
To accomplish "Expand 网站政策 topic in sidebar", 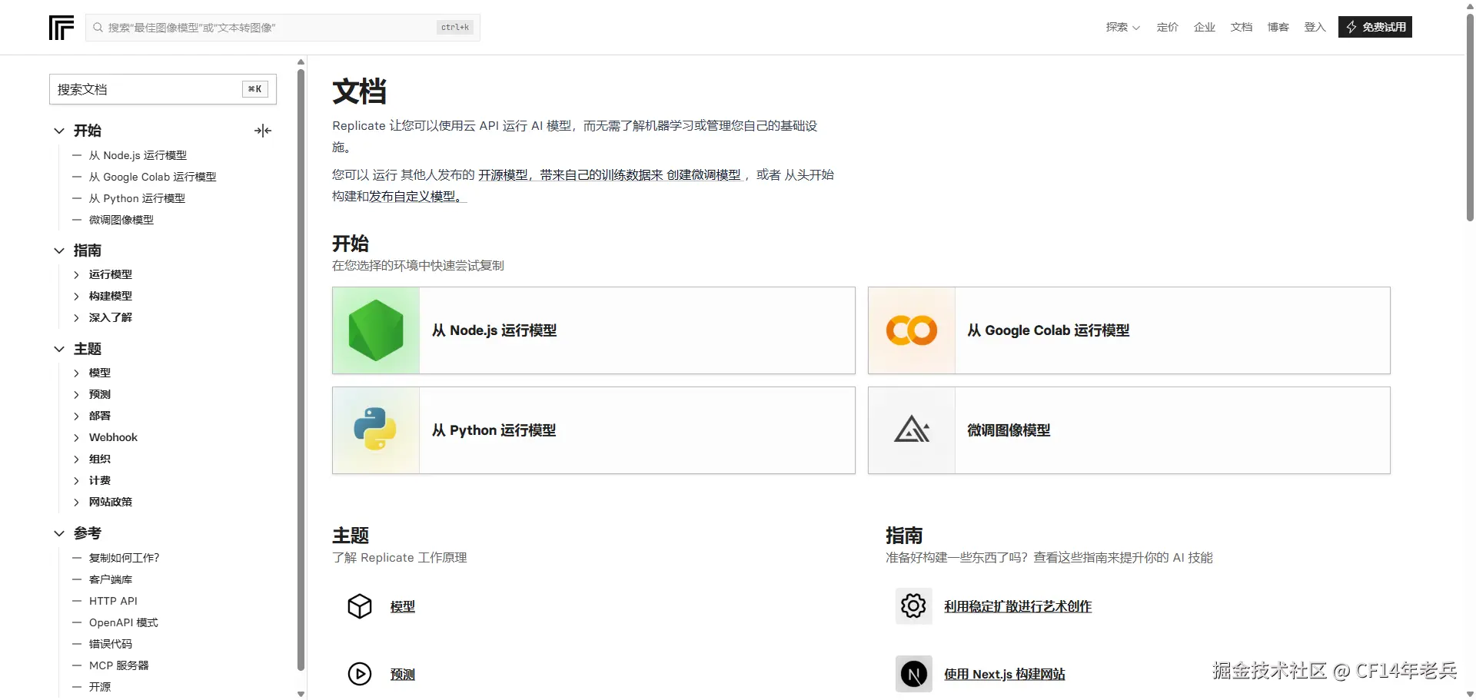I will [76, 502].
